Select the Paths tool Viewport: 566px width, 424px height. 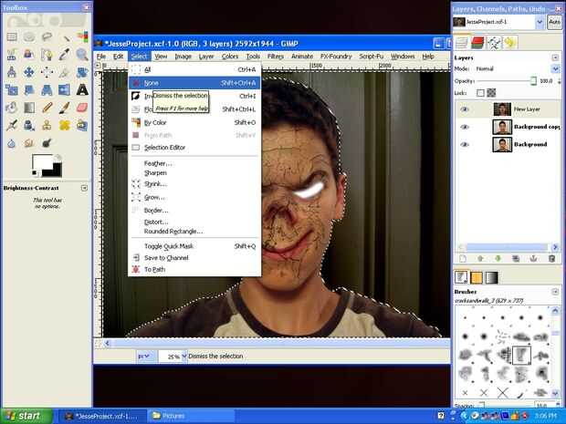(47, 55)
